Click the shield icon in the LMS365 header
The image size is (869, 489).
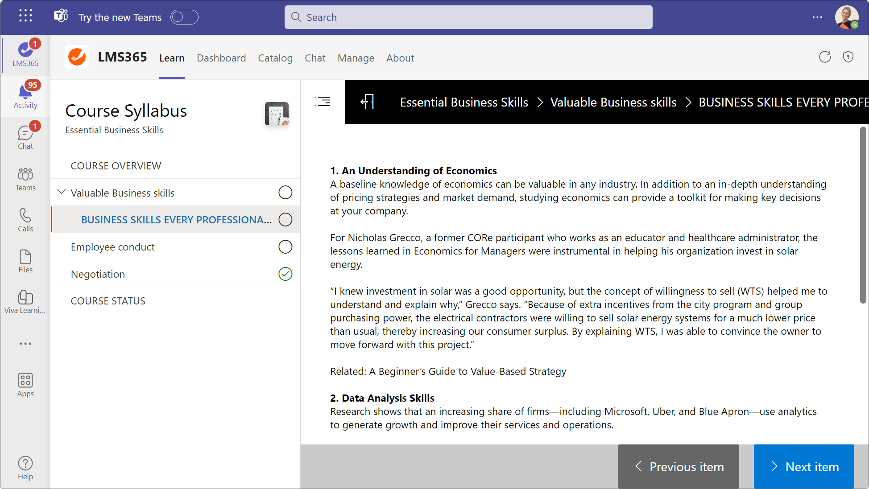pos(848,57)
